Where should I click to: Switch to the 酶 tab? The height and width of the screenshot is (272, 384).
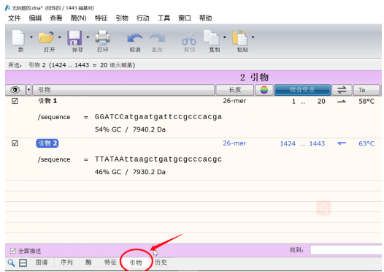point(88,262)
